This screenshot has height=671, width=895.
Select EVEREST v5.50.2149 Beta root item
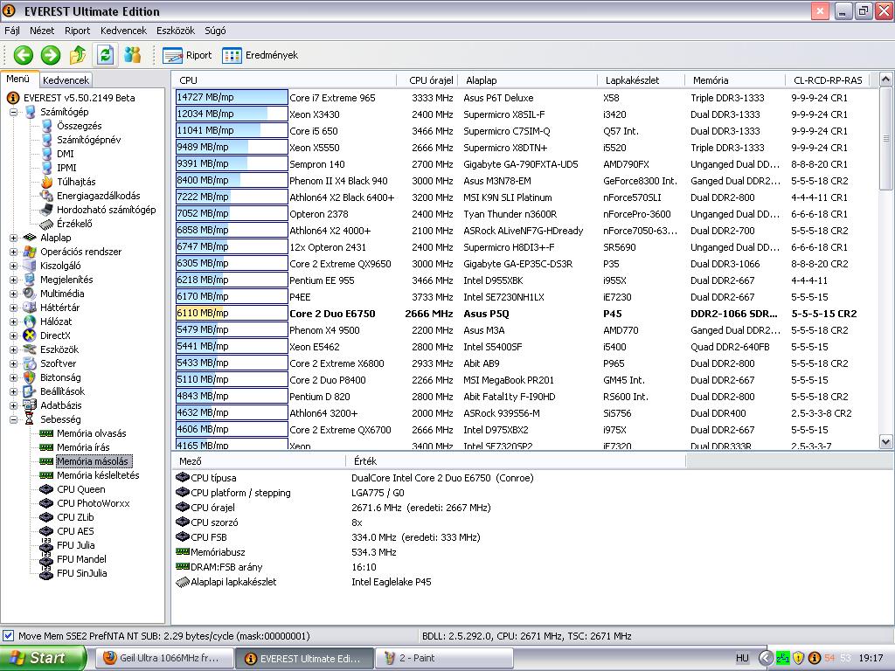pos(79,98)
